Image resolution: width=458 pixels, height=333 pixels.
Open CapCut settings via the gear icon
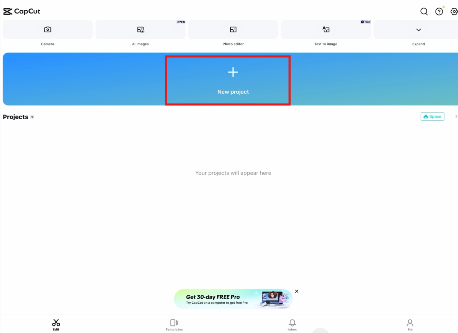pyautogui.click(x=454, y=11)
